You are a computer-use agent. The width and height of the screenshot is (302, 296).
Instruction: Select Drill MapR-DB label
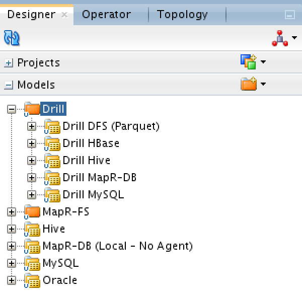[100, 178]
